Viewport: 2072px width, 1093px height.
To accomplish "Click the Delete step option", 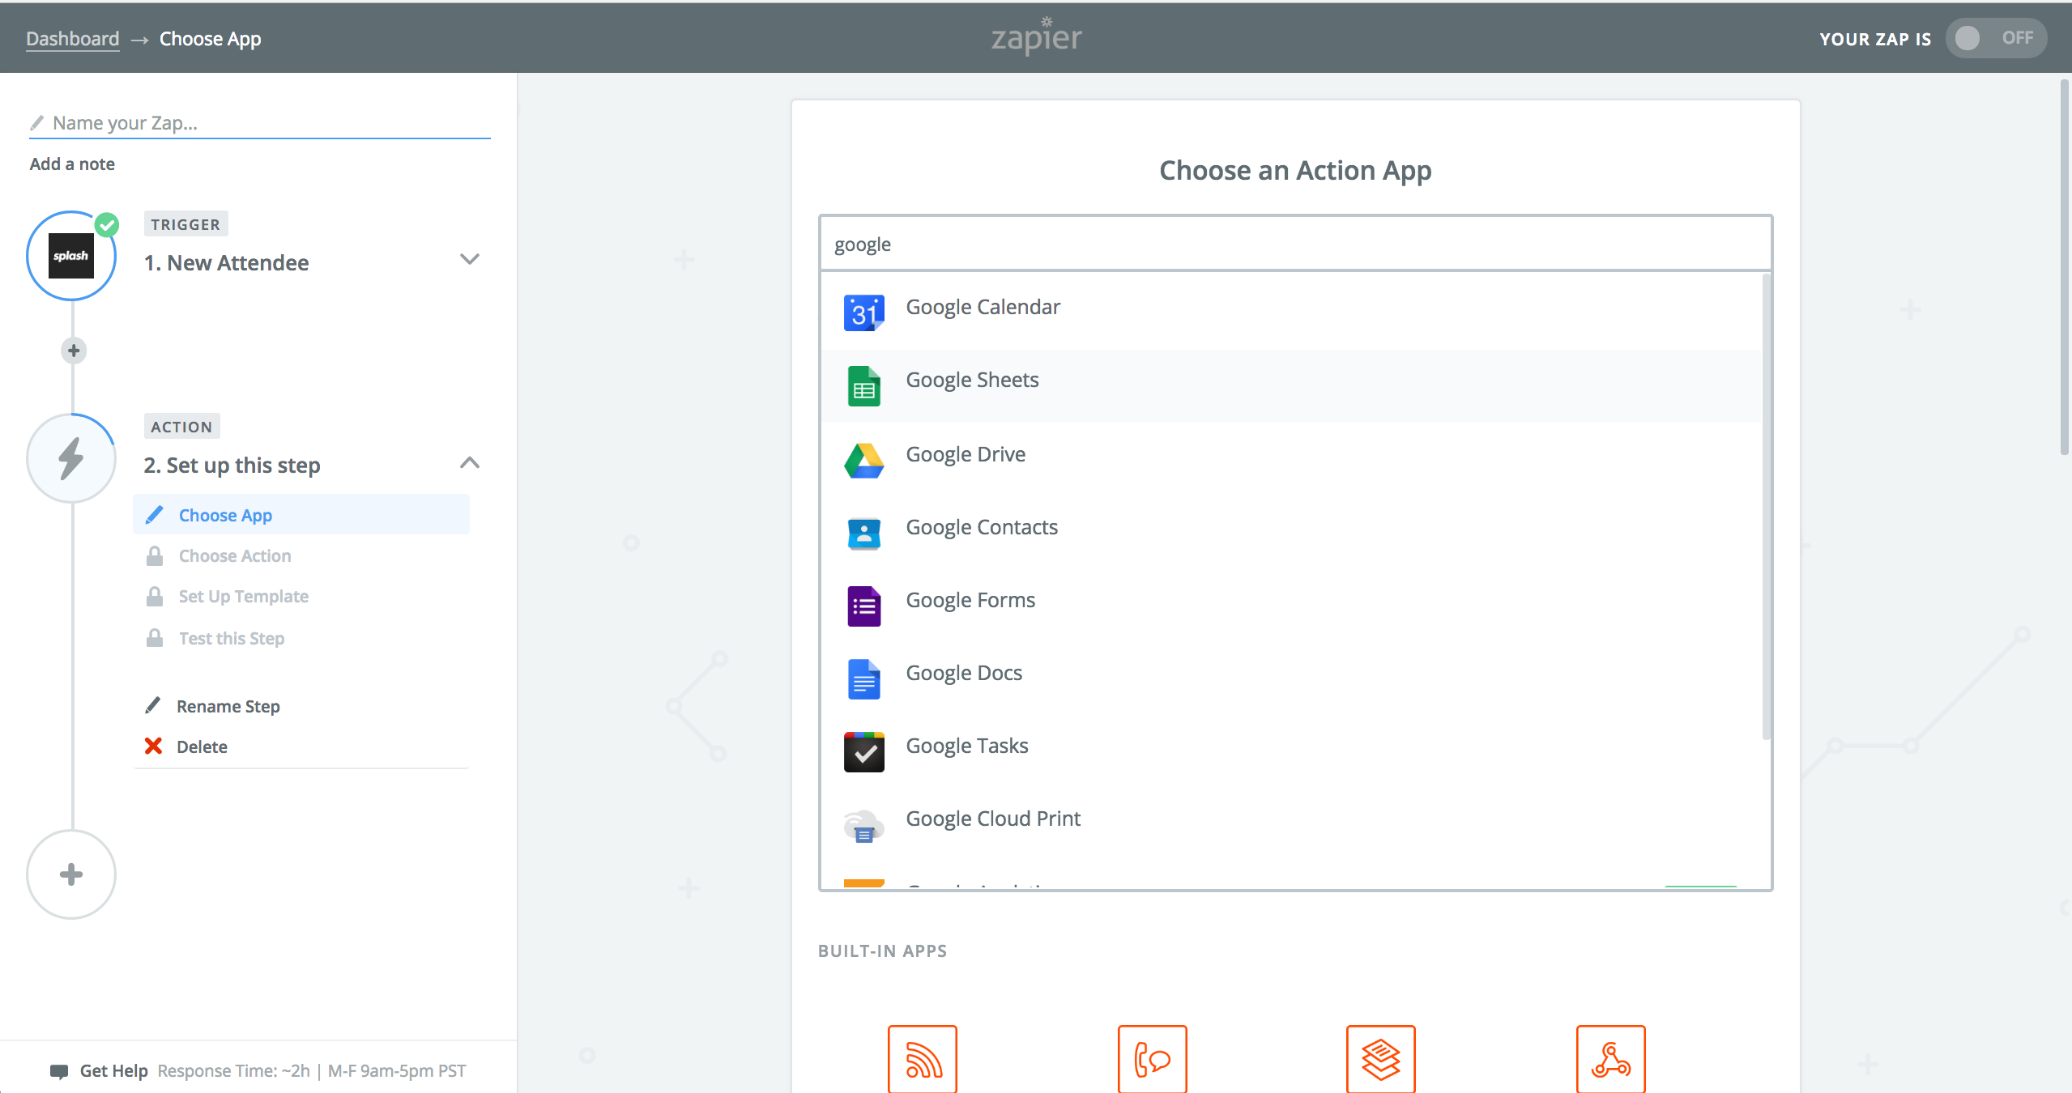I will 202,746.
